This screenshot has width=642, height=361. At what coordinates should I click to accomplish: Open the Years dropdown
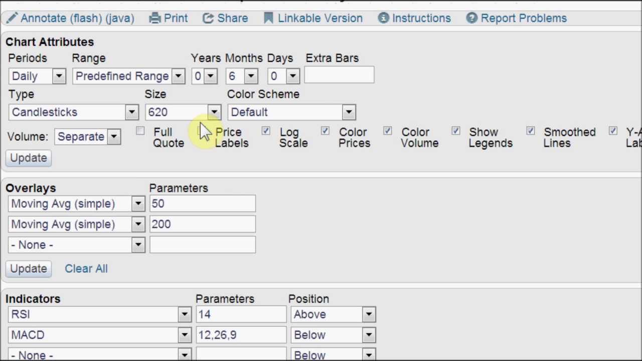tap(204, 76)
